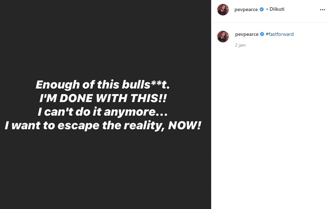Visit pevpearce profile from the header username
328x209 pixels.
pos(246,9)
